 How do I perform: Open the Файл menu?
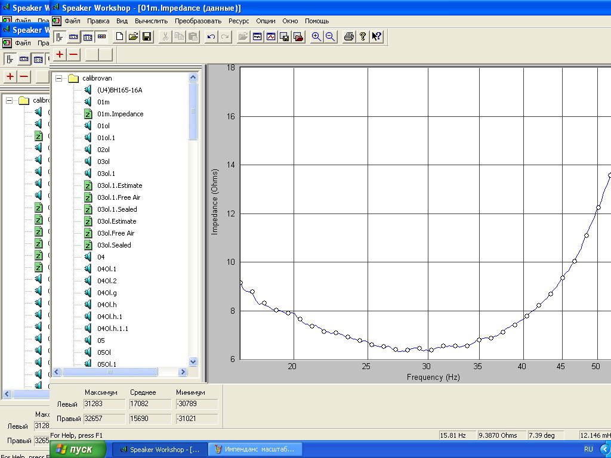pyautogui.click(x=72, y=21)
